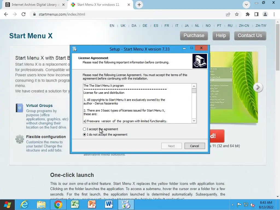Open the Windows Start button
This screenshot has height=210, width=280.
[x=7, y=205]
